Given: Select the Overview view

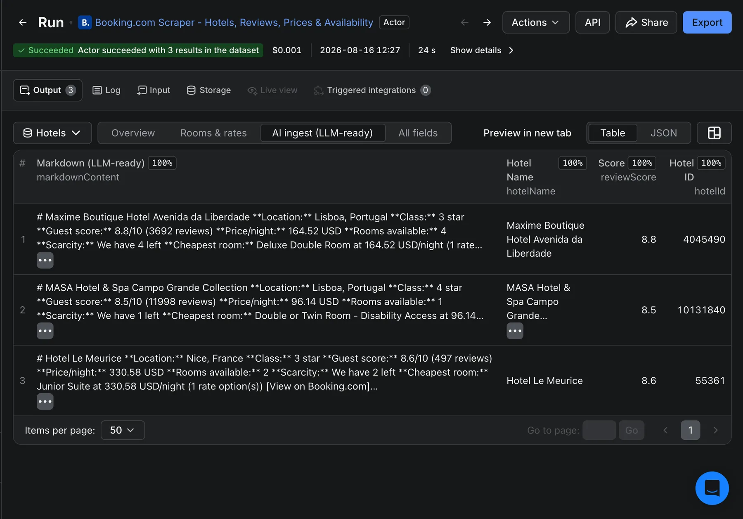Looking at the screenshot, I should pos(133,133).
